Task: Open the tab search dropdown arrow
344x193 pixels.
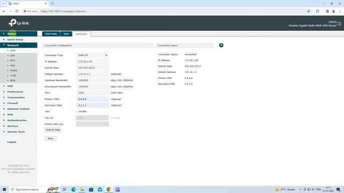Action: coord(3,4)
